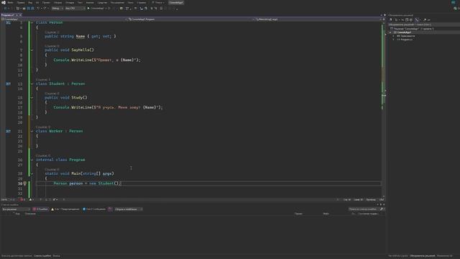Collapse the class Person code block
This screenshot has height=259, width=460.
click(x=32, y=22)
